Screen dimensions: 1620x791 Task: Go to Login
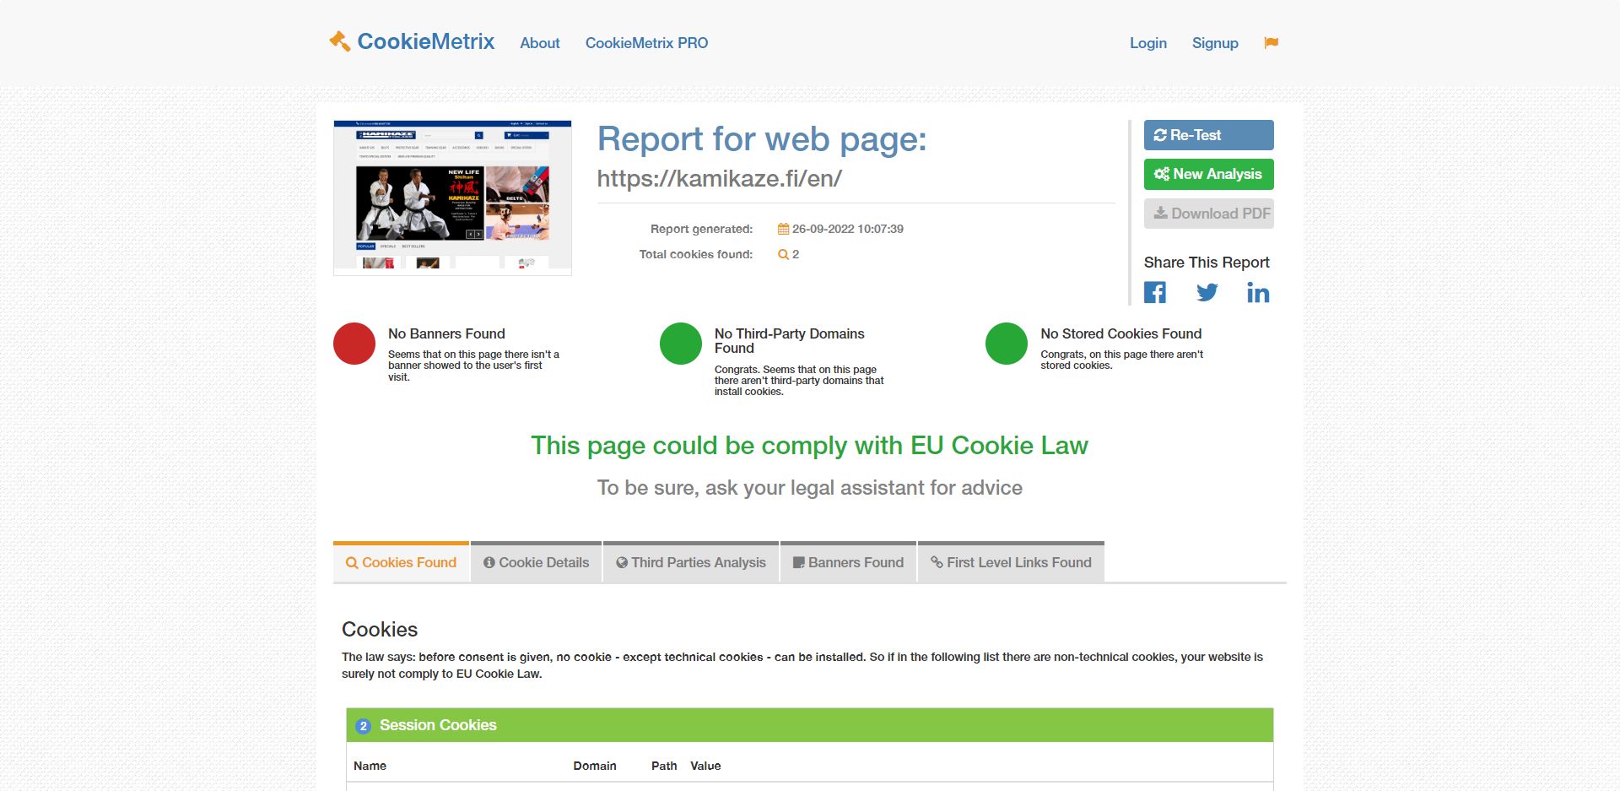1148,43
